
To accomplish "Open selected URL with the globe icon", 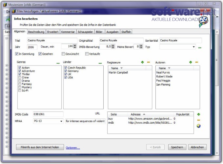I will [x=199, y=126].
